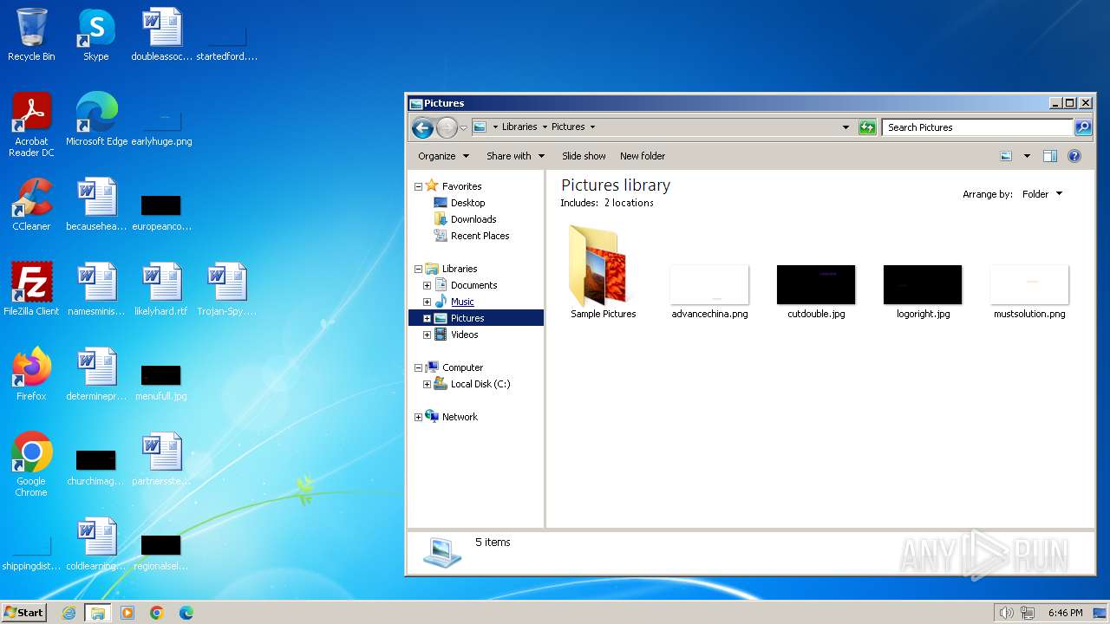Open Windows Media Player from taskbar

tap(127, 613)
